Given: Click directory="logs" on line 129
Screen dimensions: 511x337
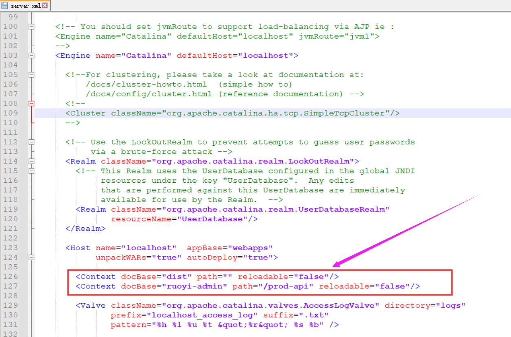Looking at the screenshot, I should click(425, 305).
